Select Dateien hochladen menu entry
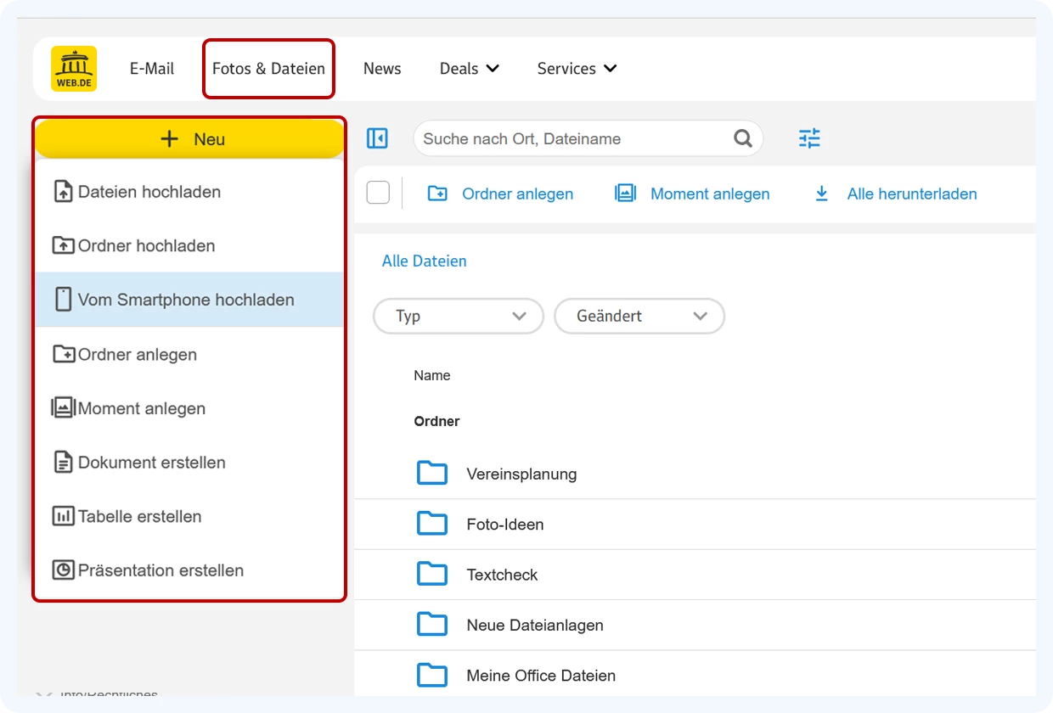Viewport: 1053px width, 713px height. tap(189, 192)
